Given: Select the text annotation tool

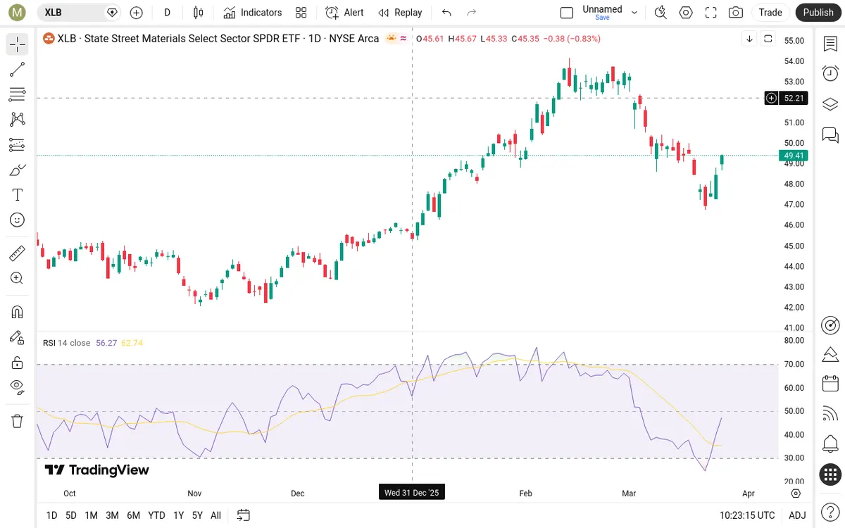Looking at the screenshot, I should 18,195.
